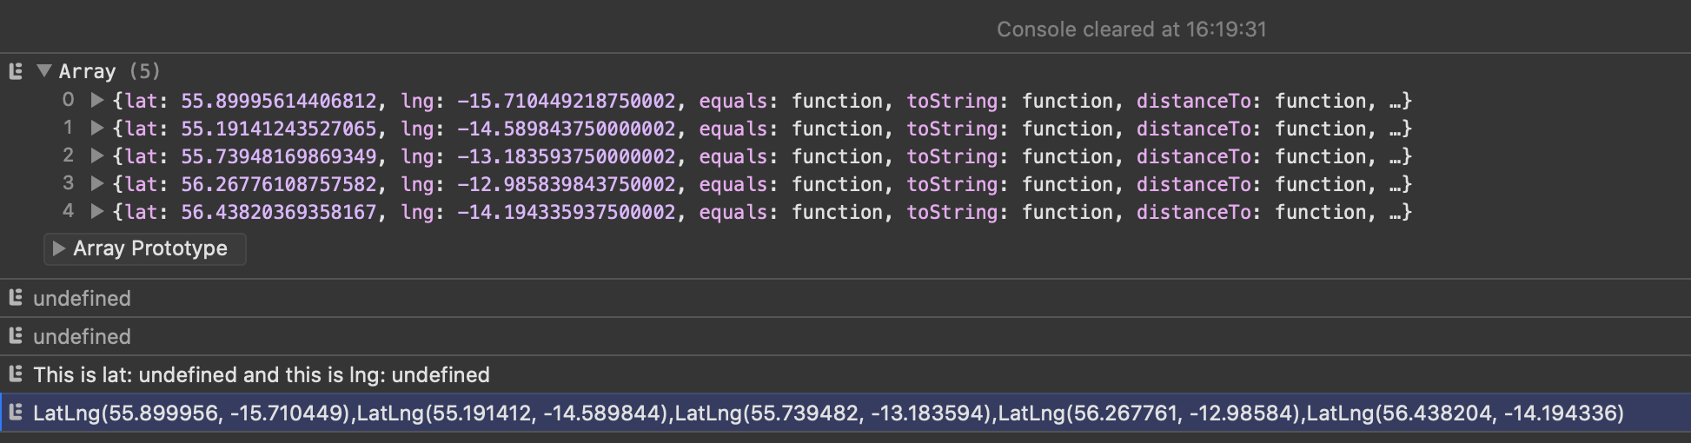Viewport: 1691px width, 443px height.
Task: Click lng value -14.194335937500002 in item 4
Action: [566, 212]
